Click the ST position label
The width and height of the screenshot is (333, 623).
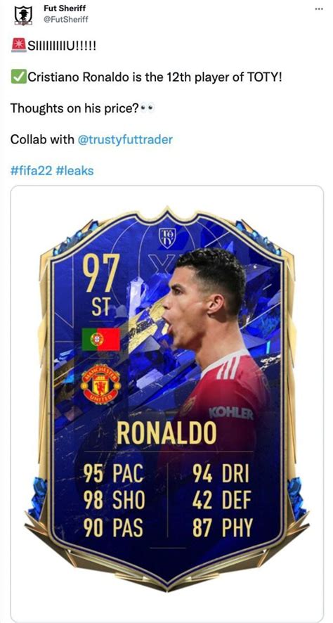point(100,308)
